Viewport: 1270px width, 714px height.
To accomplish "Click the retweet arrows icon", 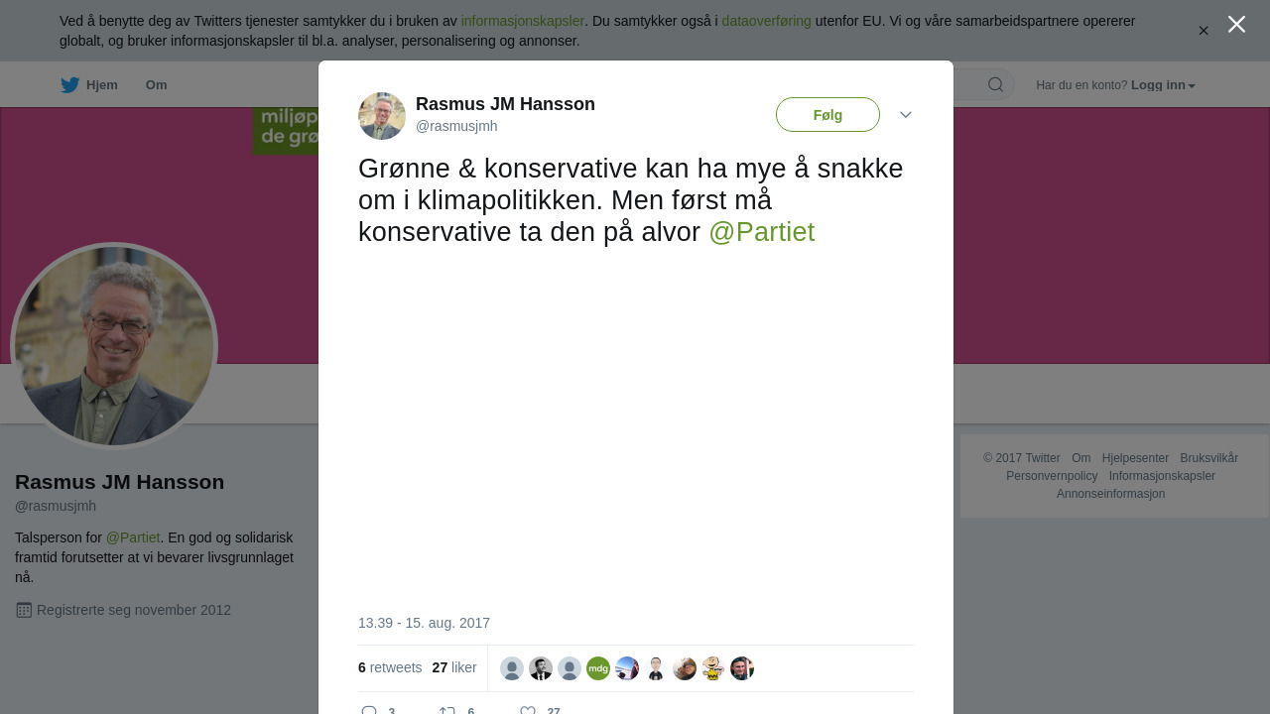I will pyautogui.click(x=446, y=711).
